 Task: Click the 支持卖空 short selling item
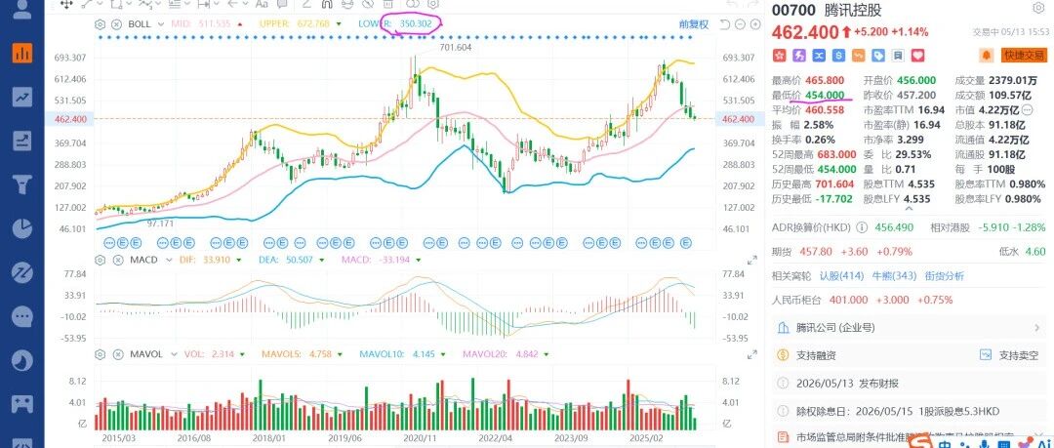tap(1008, 355)
